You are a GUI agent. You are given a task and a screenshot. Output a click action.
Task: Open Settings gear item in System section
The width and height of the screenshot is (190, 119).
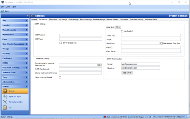click(15, 91)
